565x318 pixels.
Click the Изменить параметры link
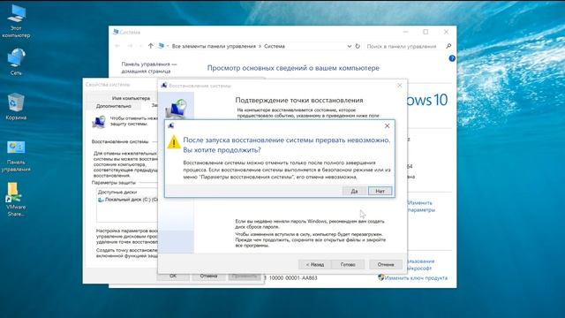point(421,206)
